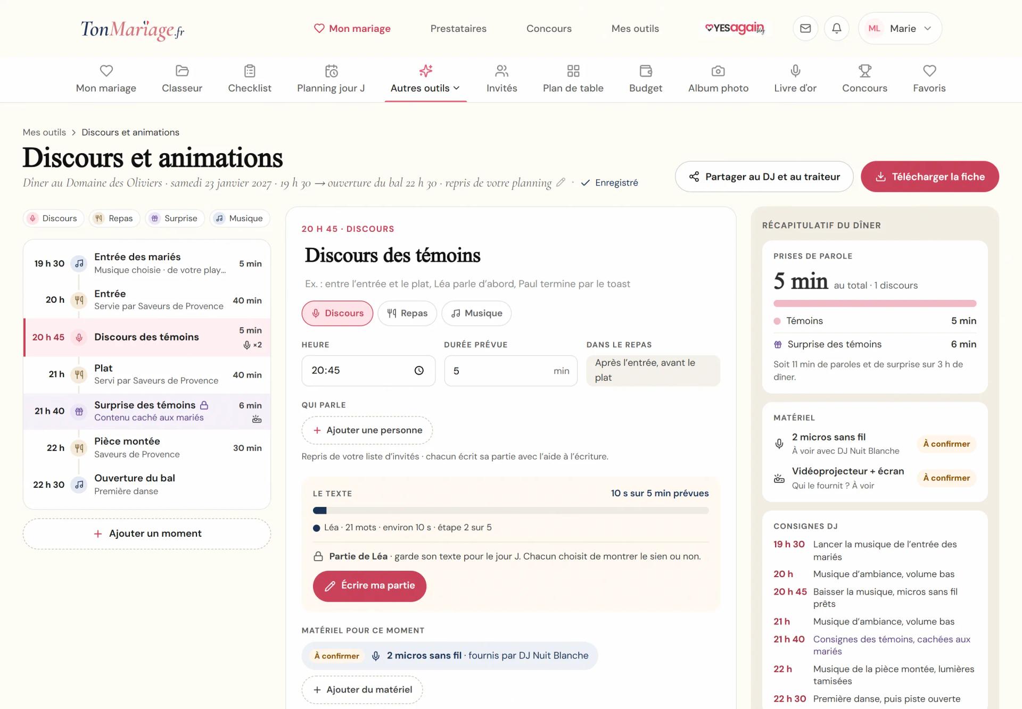Open Livre d'or
This screenshot has height=709, width=1022.
795,79
